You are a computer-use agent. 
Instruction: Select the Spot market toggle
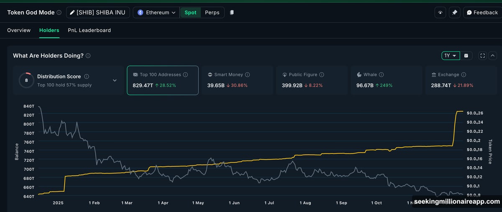190,13
